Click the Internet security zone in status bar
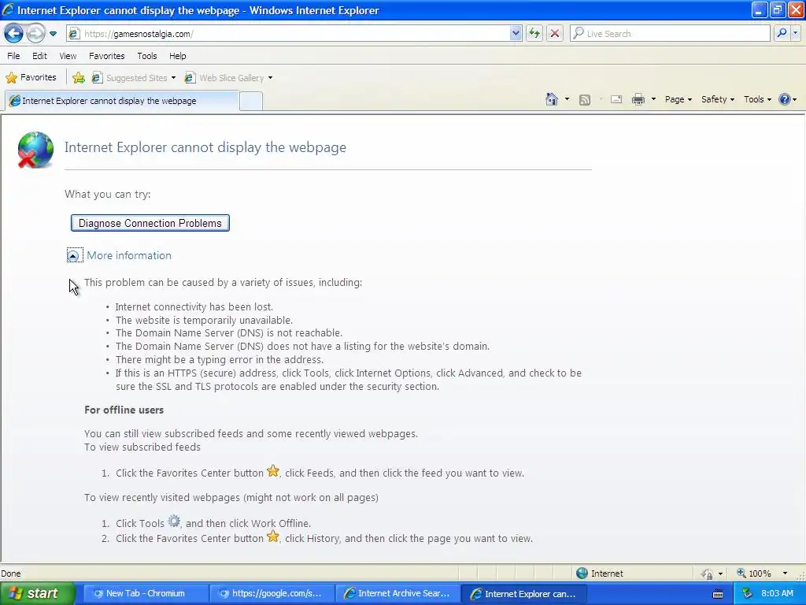The width and height of the screenshot is (806, 605). tap(600, 573)
